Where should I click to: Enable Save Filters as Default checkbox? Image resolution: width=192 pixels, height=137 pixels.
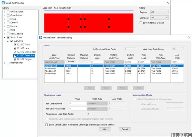141,23
